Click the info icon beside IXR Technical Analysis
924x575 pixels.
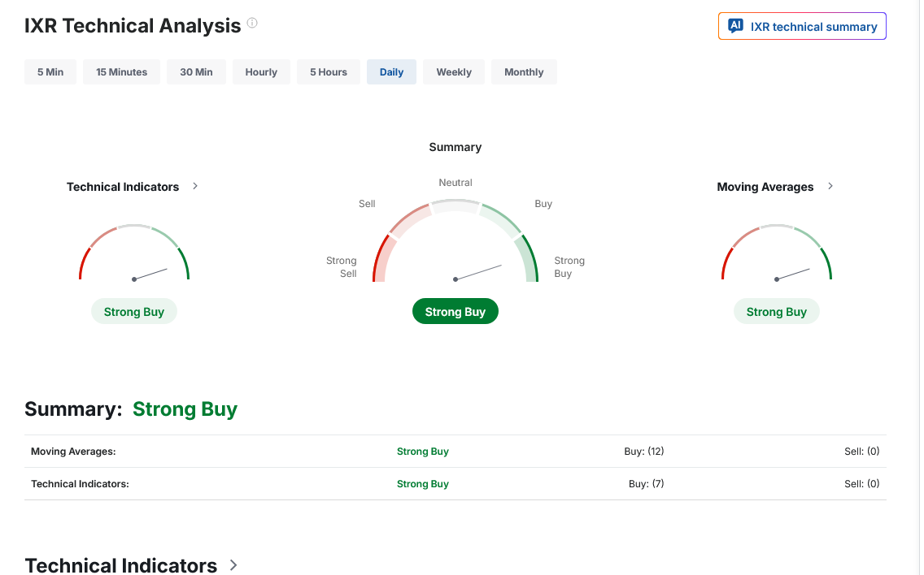point(252,23)
